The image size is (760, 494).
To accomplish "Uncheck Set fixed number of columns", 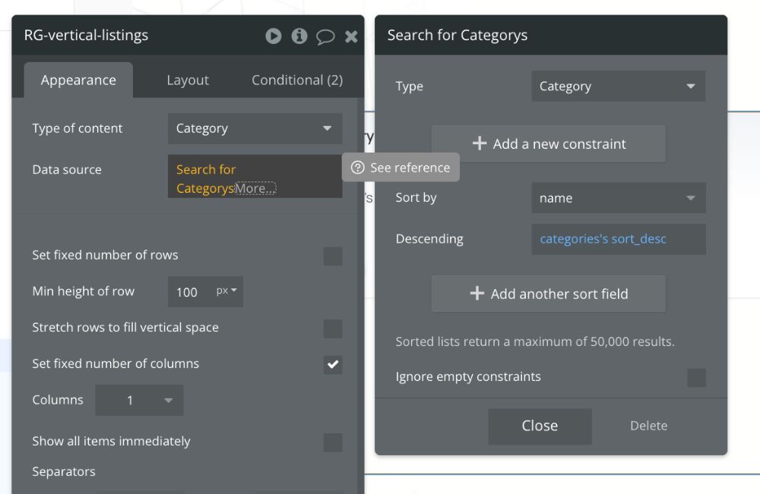I will coord(333,364).
